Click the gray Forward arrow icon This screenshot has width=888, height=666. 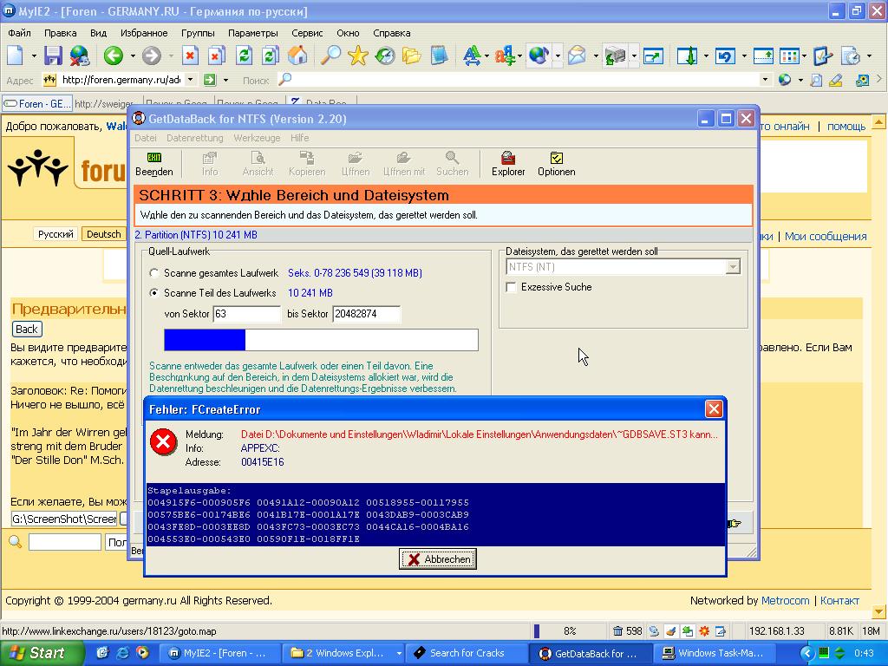[x=151, y=55]
